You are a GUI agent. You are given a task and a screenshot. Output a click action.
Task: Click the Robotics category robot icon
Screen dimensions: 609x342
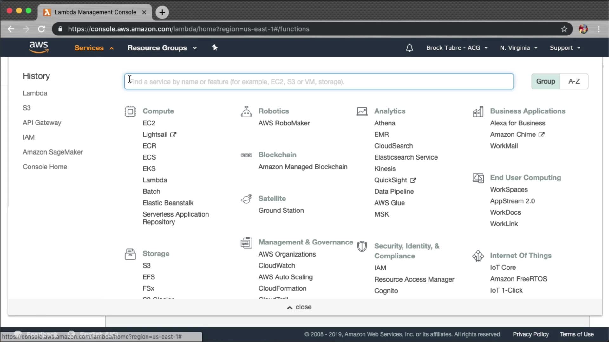pyautogui.click(x=246, y=112)
